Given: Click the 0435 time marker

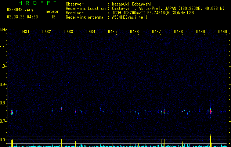Looking at the screenshot, I should (112, 32).
